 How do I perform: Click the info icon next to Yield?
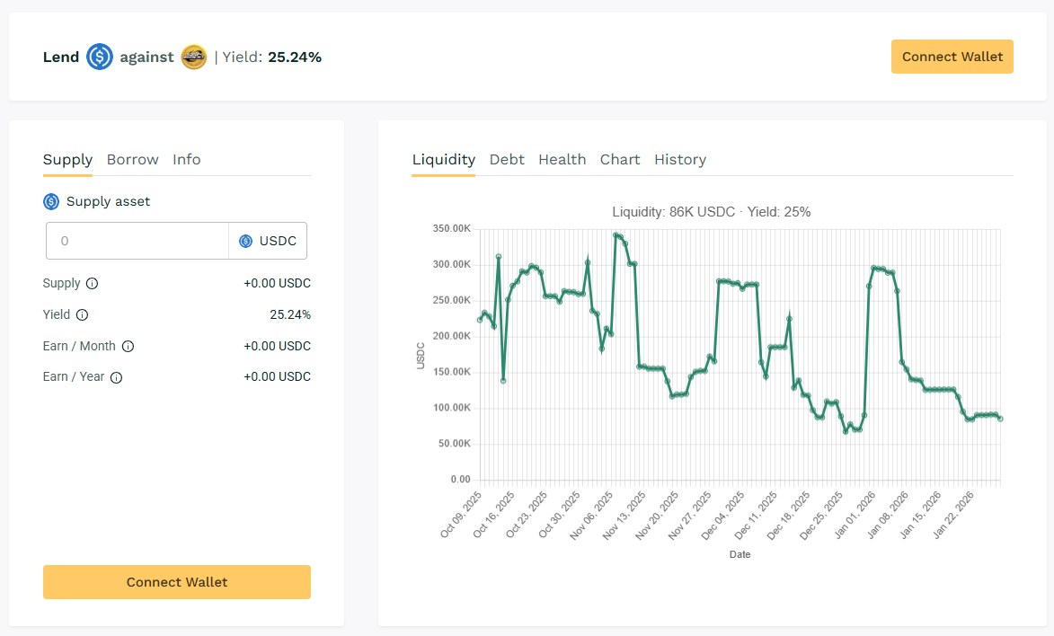83,315
